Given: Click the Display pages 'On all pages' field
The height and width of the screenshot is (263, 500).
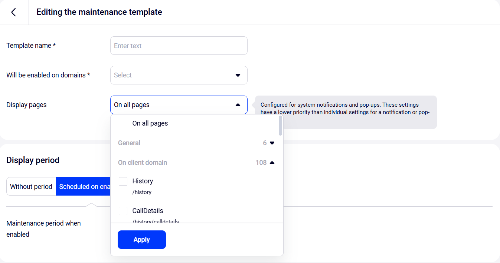Looking at the screenshot, I should tap(171, 105).
